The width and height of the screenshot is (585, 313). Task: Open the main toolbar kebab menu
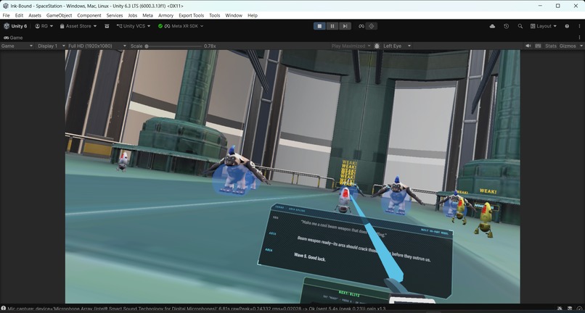pyautogui.click(x=579, y=26)
